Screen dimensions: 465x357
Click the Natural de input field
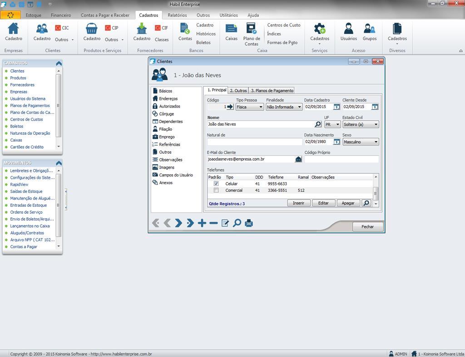[x=254, y=142]
